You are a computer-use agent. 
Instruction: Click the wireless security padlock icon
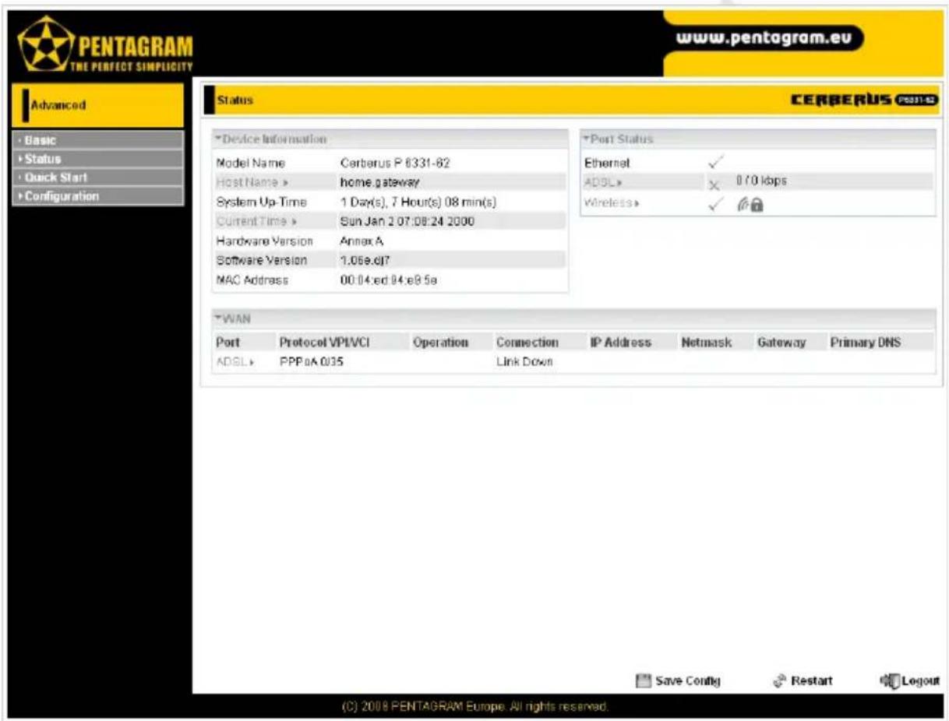pyautogui.click(x=756, y=203)
